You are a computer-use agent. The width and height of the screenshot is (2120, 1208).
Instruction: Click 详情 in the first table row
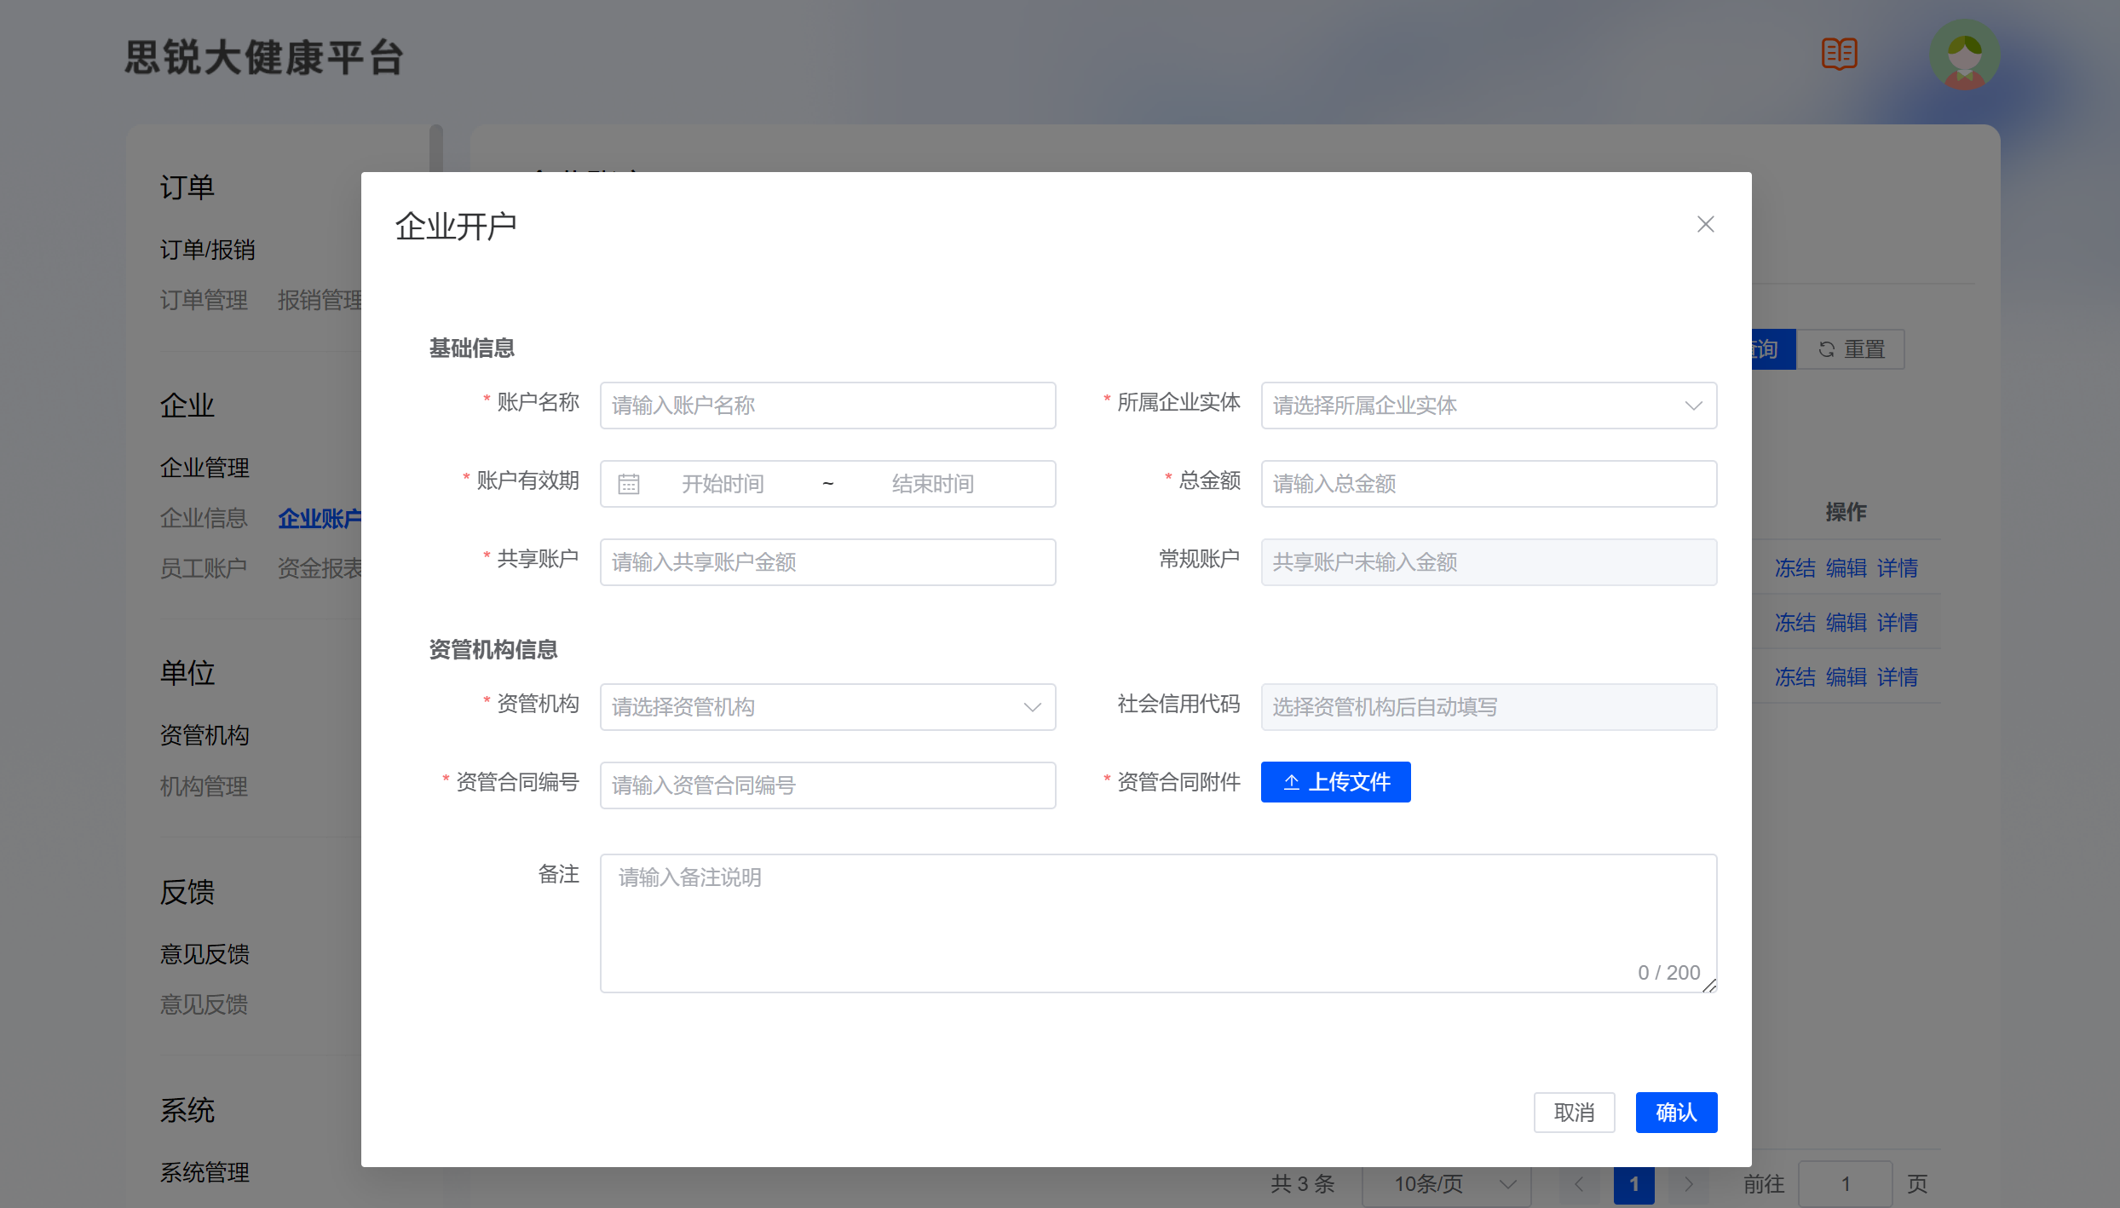(1897, 568)
